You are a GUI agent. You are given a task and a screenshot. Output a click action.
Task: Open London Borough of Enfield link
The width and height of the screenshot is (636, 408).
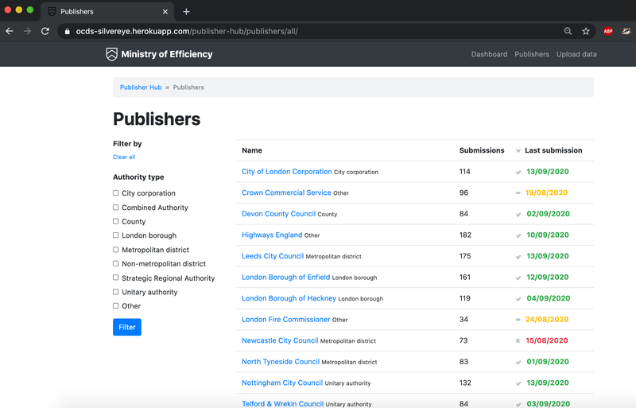coord(286,278)
